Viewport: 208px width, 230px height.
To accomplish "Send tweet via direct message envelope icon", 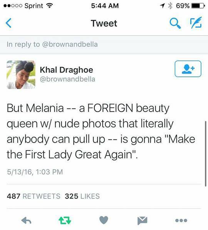I will (x=143, y=220).
